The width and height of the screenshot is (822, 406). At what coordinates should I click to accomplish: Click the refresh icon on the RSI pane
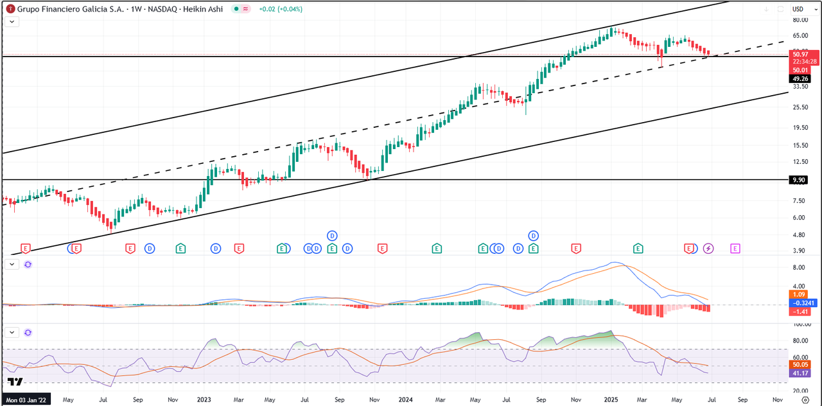pyautogui.click(x=28, y=333)
